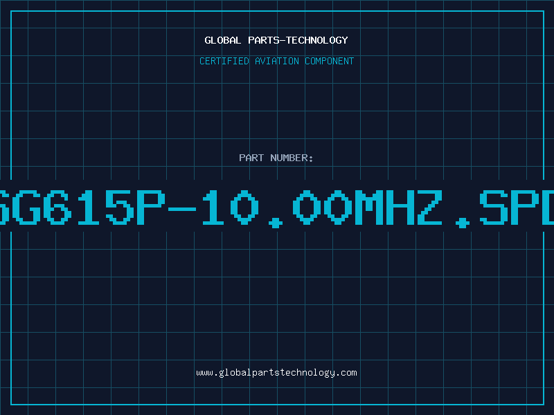This screenshot has height=415, width=554.
Task: Click the word TECHNOLOGY in the header
Action: pyautogui.click(x=317, y=40)
